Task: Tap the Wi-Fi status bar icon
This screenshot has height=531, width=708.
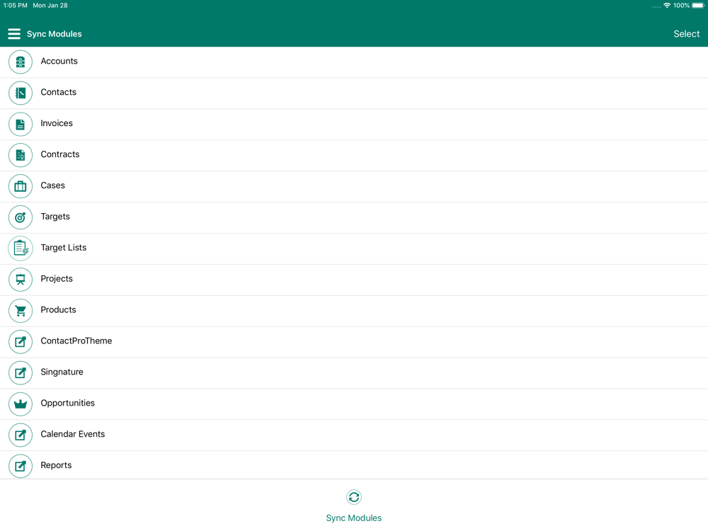Action: [667, 6]
